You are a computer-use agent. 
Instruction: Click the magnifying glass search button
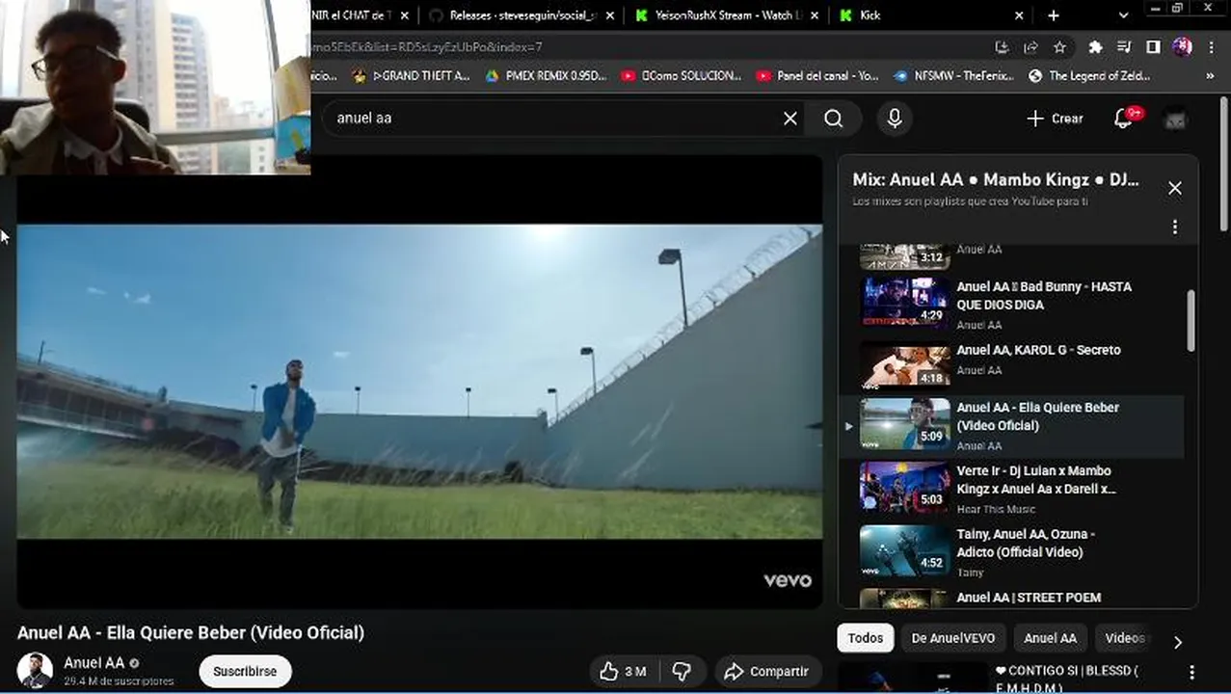834,119
